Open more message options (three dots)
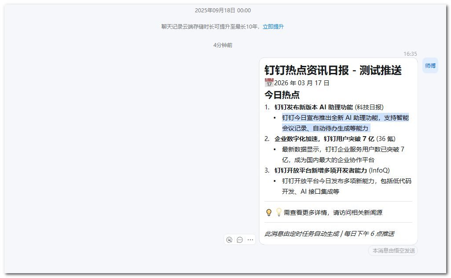This screenshot has width=451, height=278. pos(250,240)
